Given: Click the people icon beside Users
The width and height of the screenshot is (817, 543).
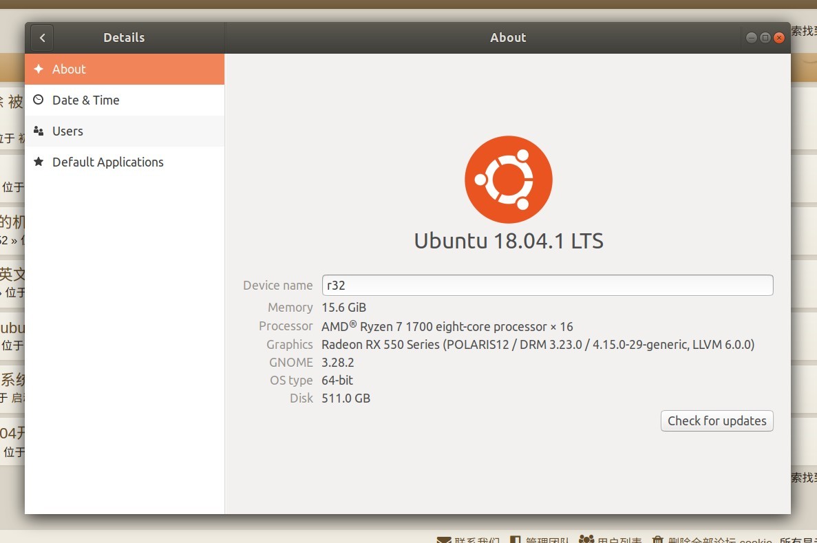Looking at the screenshot, I should point(39,131).
